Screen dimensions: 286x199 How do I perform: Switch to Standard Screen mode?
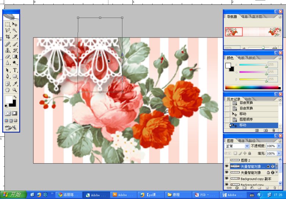coord(6,121)
